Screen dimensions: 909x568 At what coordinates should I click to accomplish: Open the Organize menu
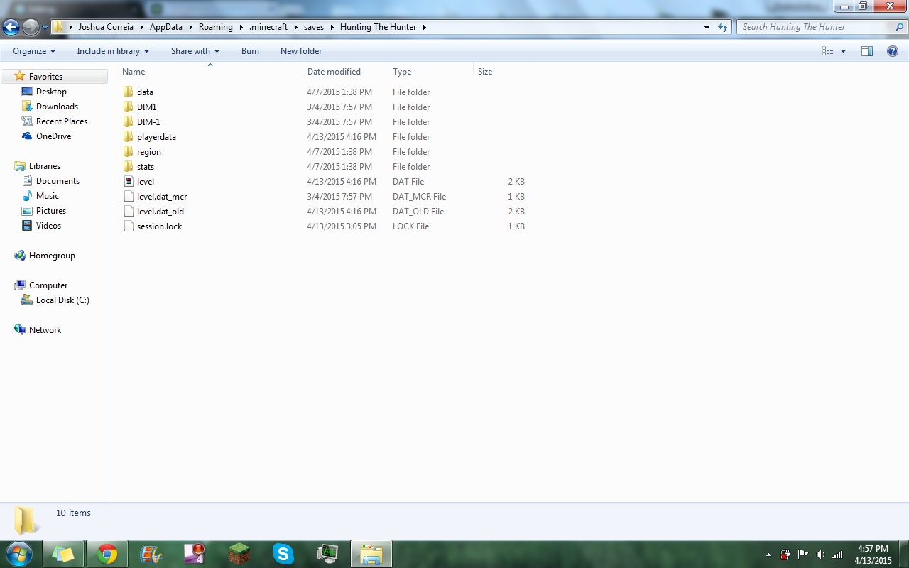pyautogui.click(x=34, y=51)
